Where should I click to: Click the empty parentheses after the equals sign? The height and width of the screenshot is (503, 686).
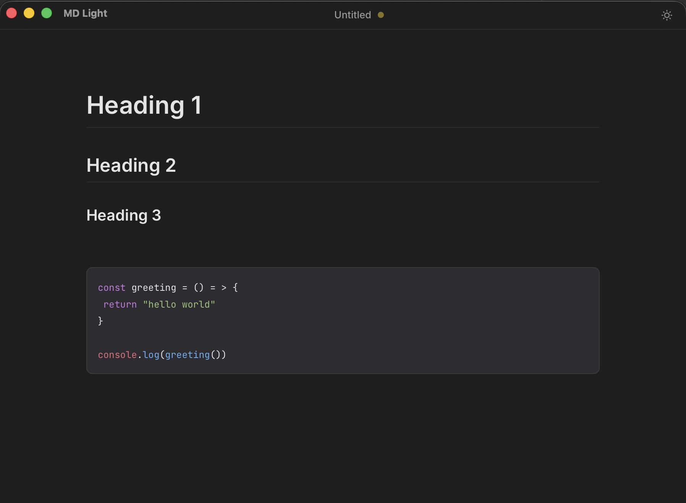click(199, 288)
